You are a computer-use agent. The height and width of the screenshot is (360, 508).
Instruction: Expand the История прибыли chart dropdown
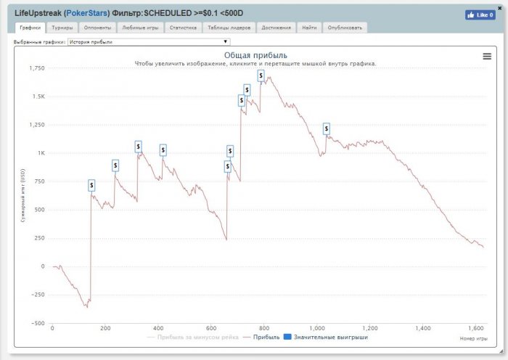point(149,42)
